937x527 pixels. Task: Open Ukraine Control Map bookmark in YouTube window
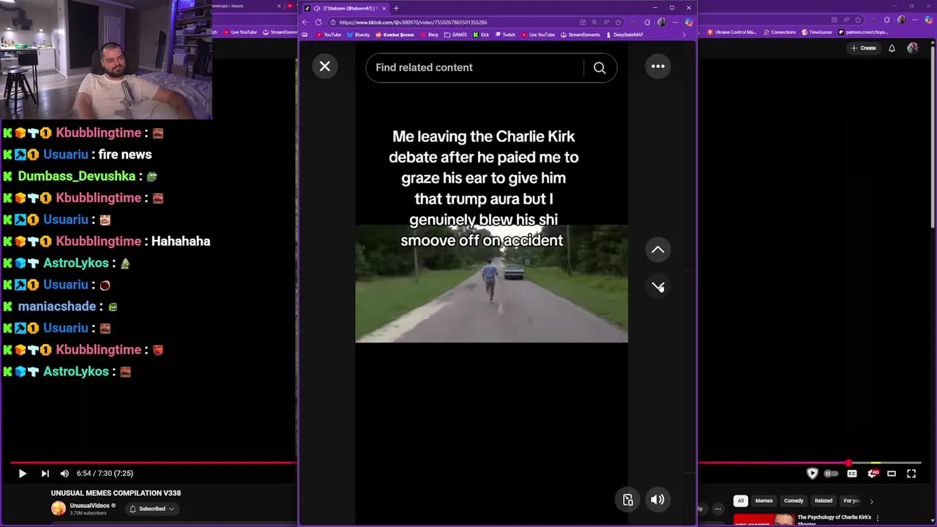coord(731,32)
